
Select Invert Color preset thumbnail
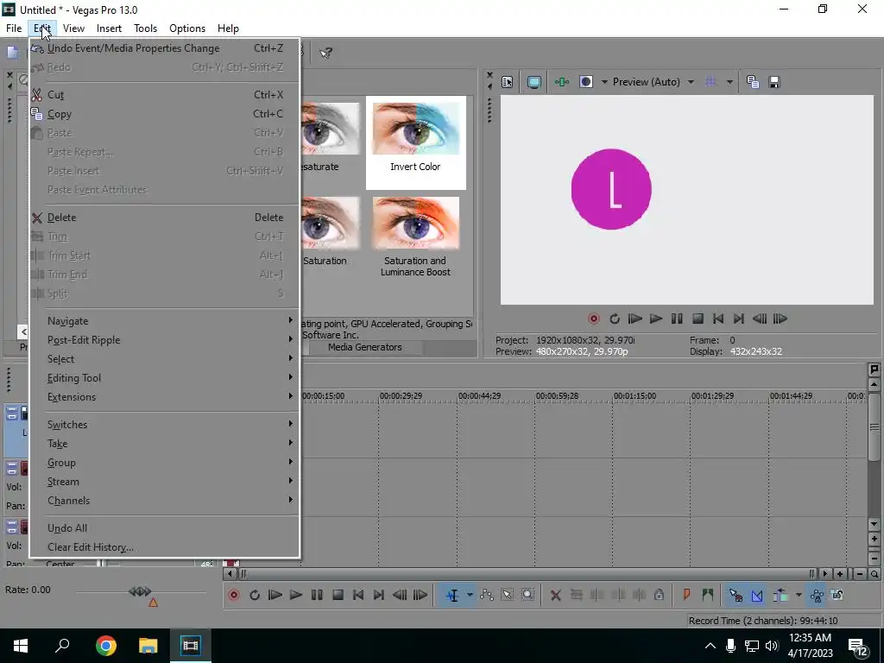(416, 142)
